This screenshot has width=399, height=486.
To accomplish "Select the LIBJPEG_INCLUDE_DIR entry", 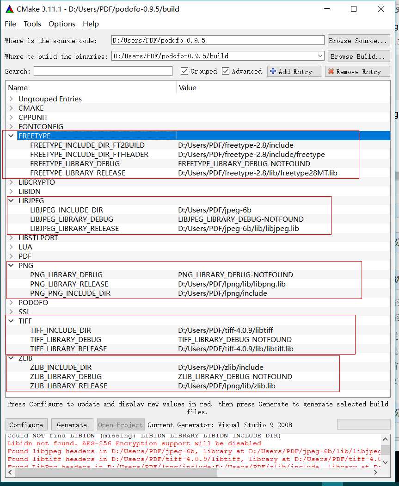I will click(67, 210).
